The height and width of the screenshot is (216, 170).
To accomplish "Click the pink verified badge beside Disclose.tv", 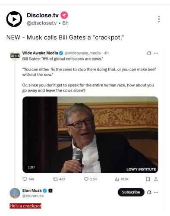I will click(64, 15).
